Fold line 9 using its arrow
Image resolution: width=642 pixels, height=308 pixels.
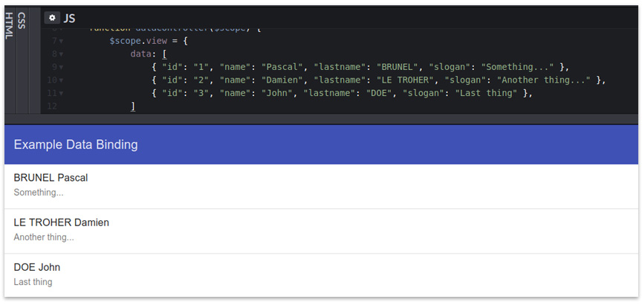click(x=61, y=67)
